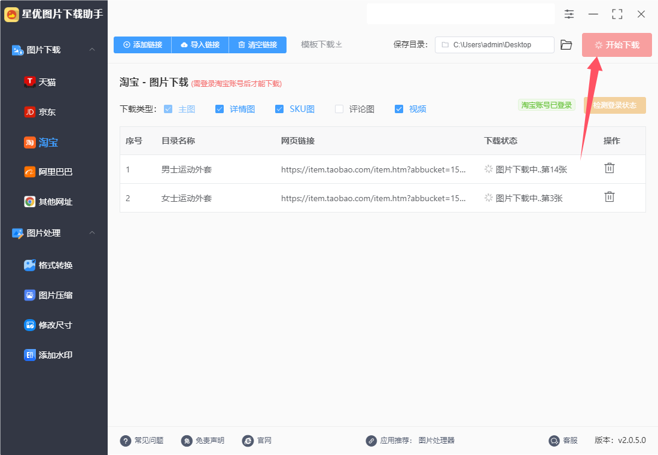This screenshot has height=455, width=658.
Task: Open the 官网 official website link
Action: [x=257, y=440]
